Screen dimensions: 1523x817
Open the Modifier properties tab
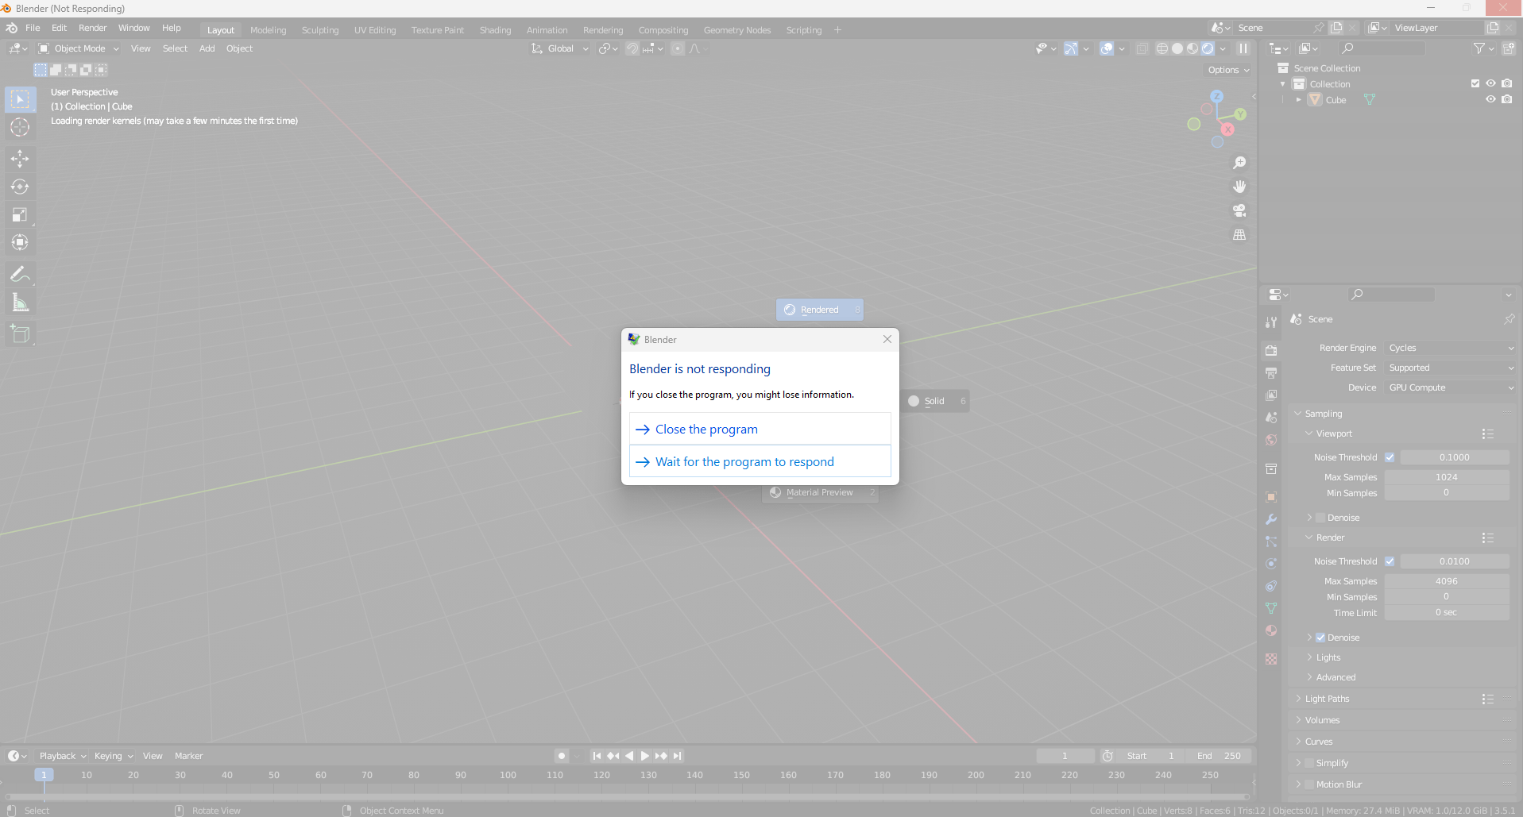1270,519
